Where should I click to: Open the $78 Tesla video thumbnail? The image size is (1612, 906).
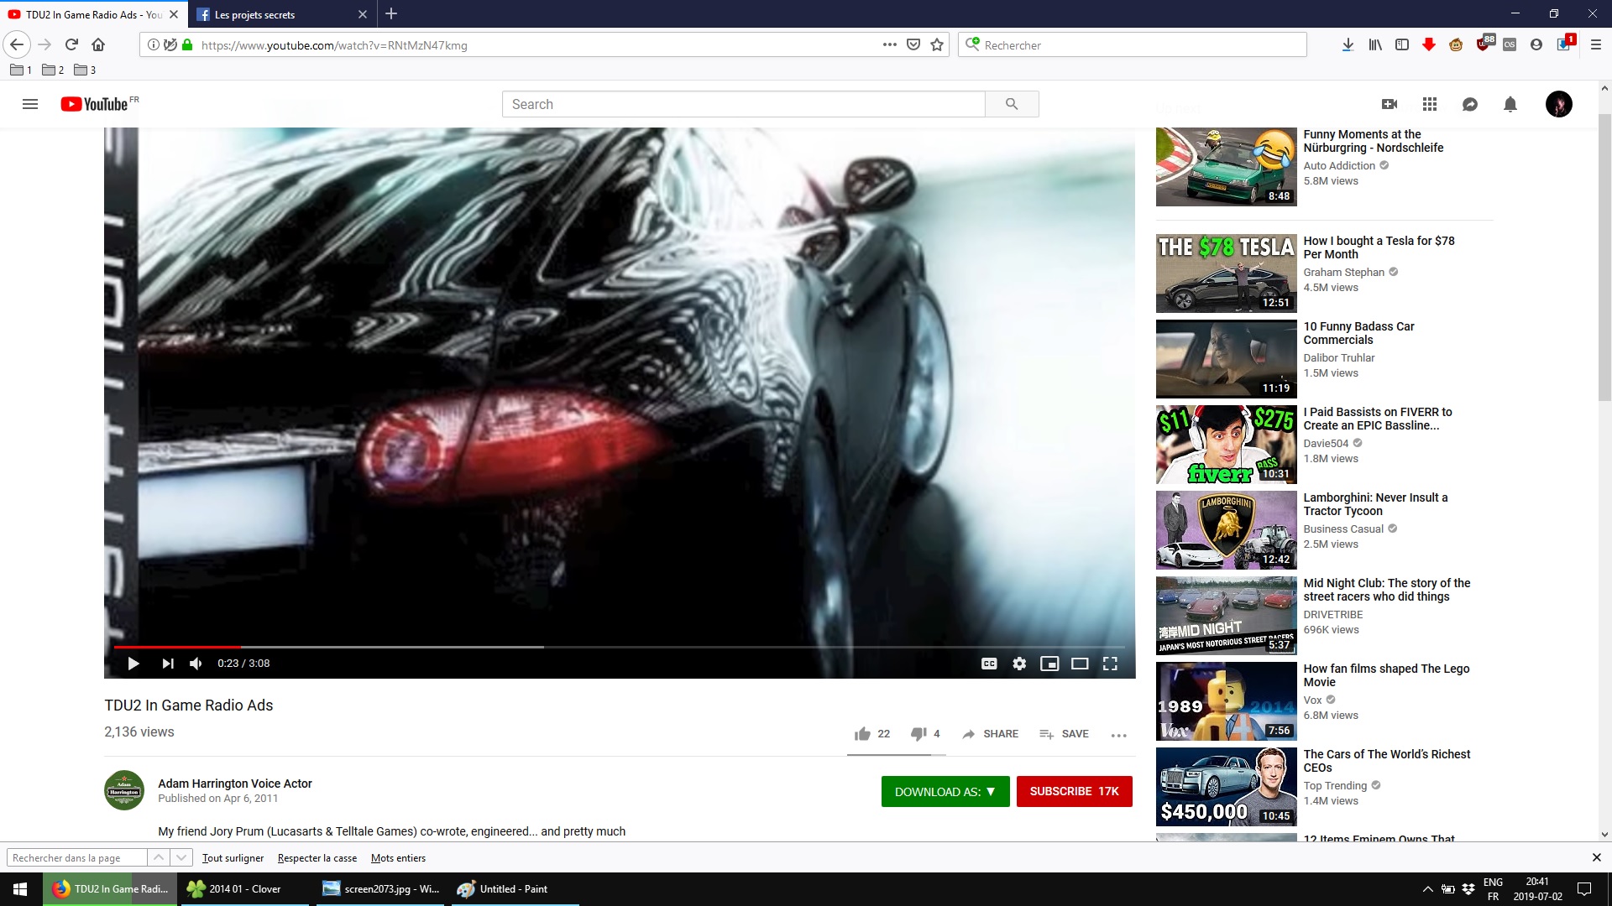(1226, 273)
